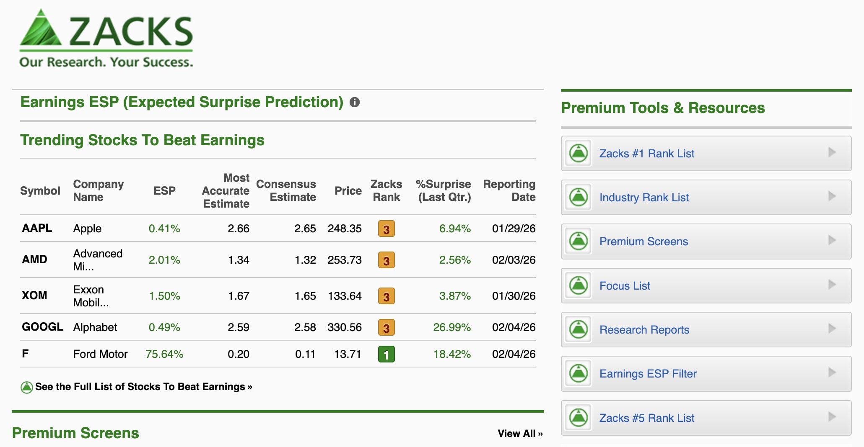This screenshot has height=447, width=864.
Task: Open the Earnings ESP Filter
Action: [648, 374]
